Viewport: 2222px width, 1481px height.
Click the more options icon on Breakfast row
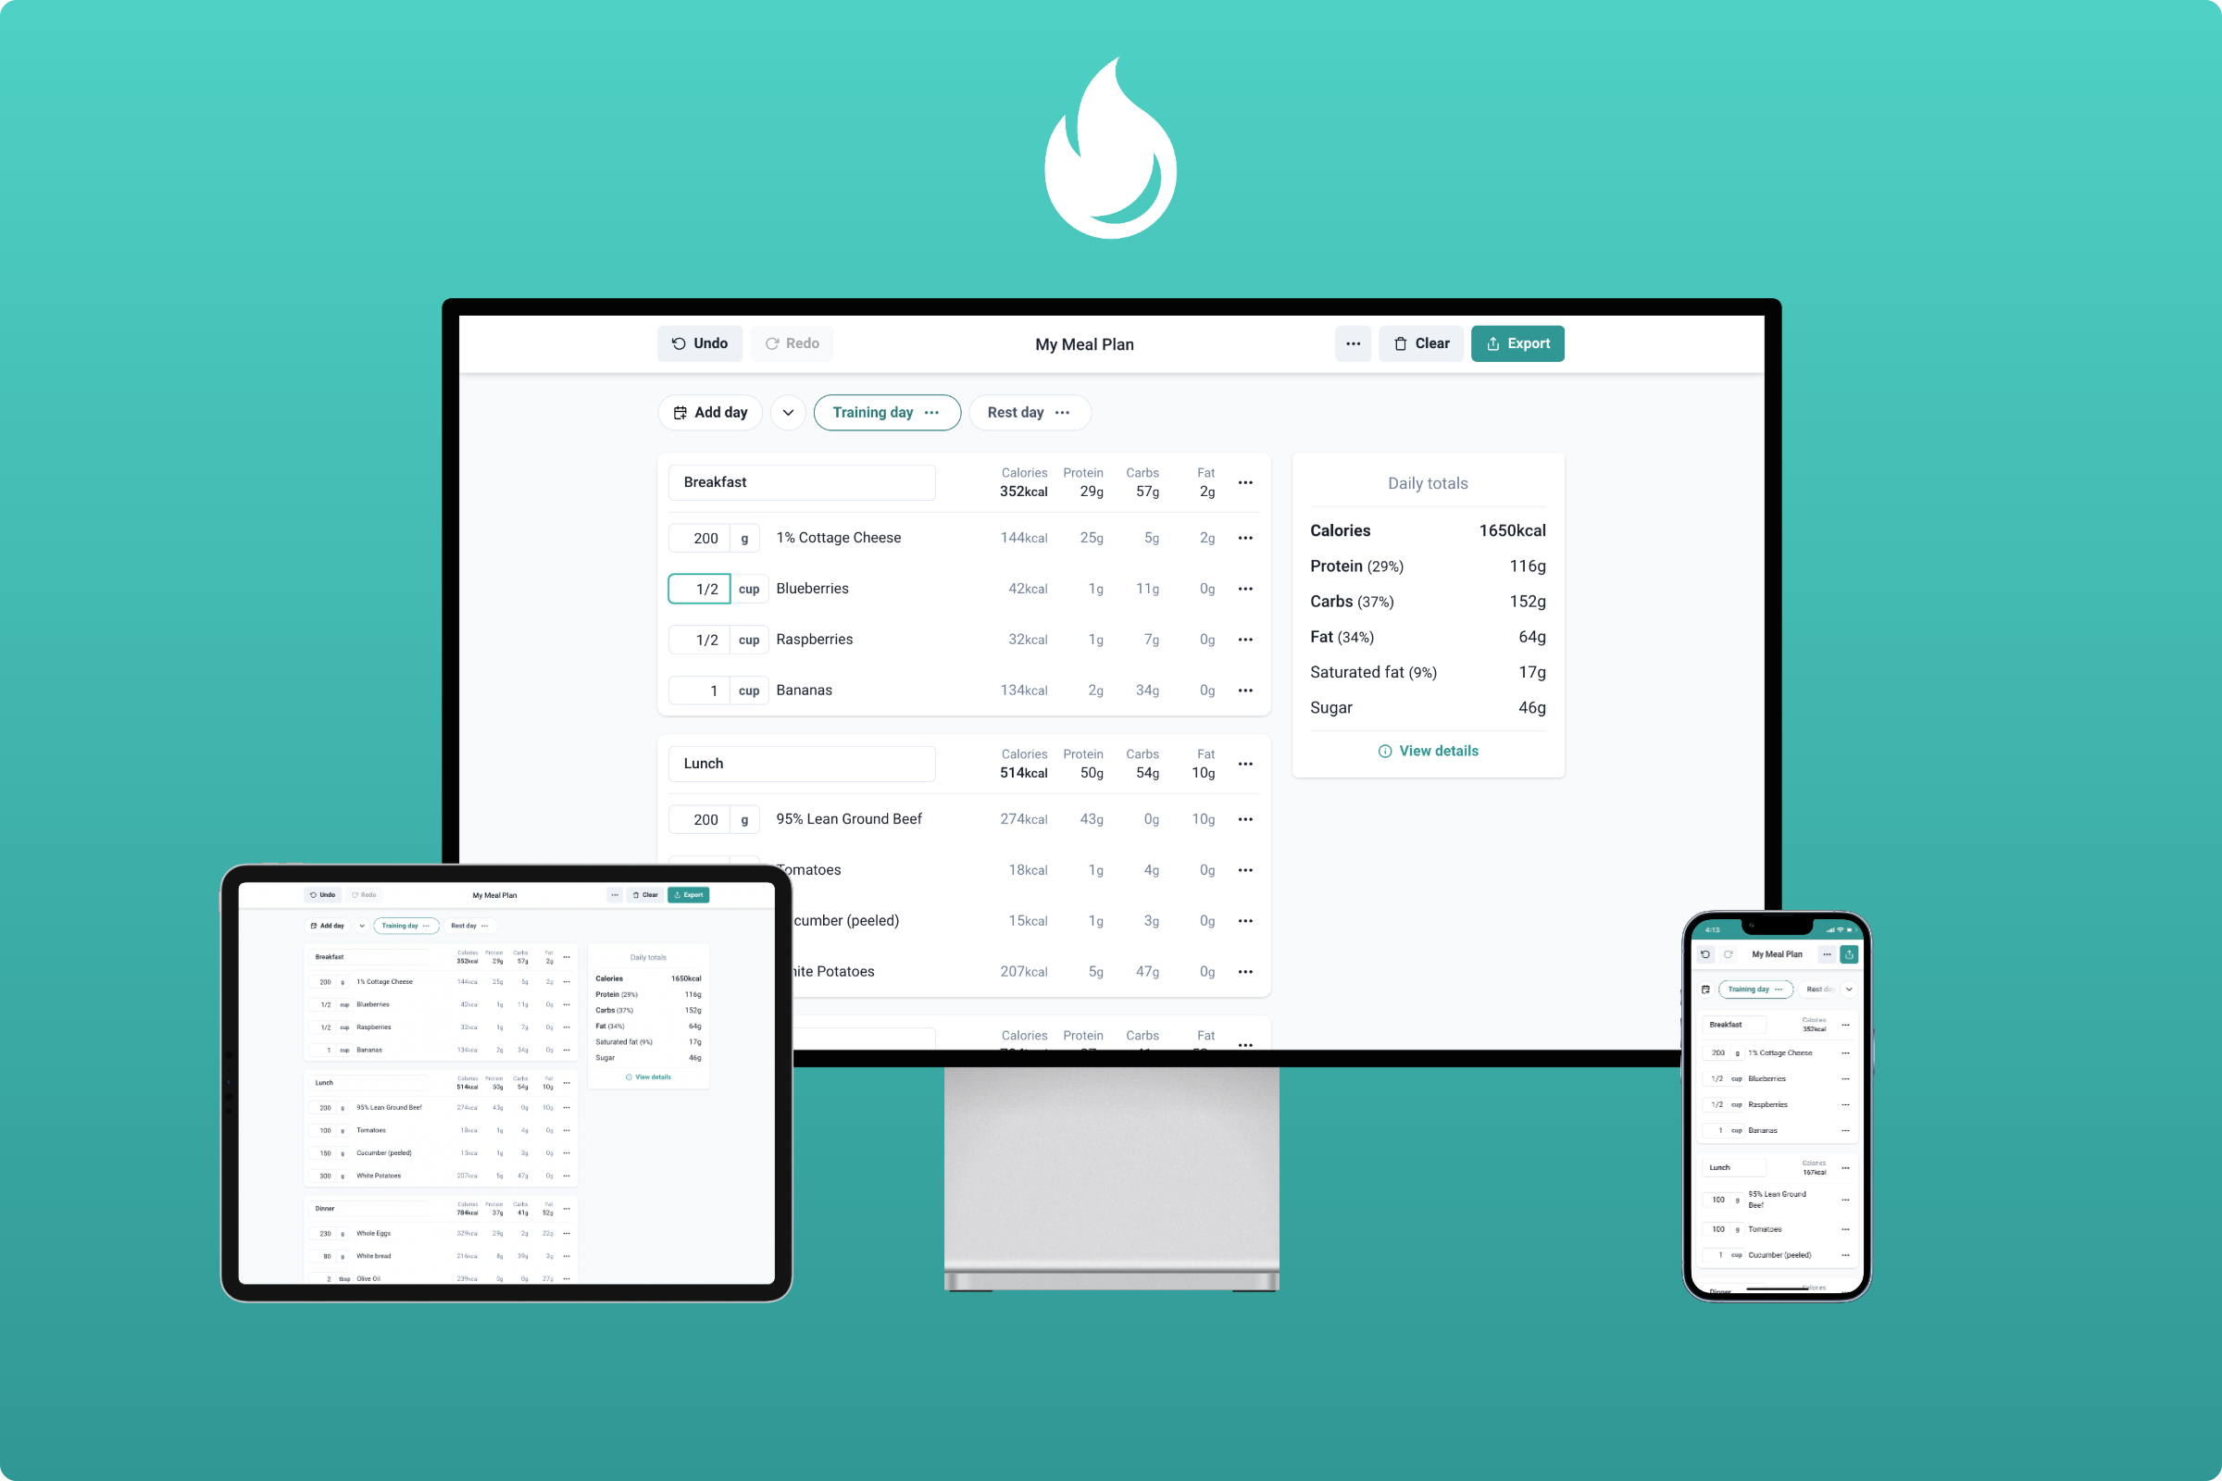coord(1250,484)
